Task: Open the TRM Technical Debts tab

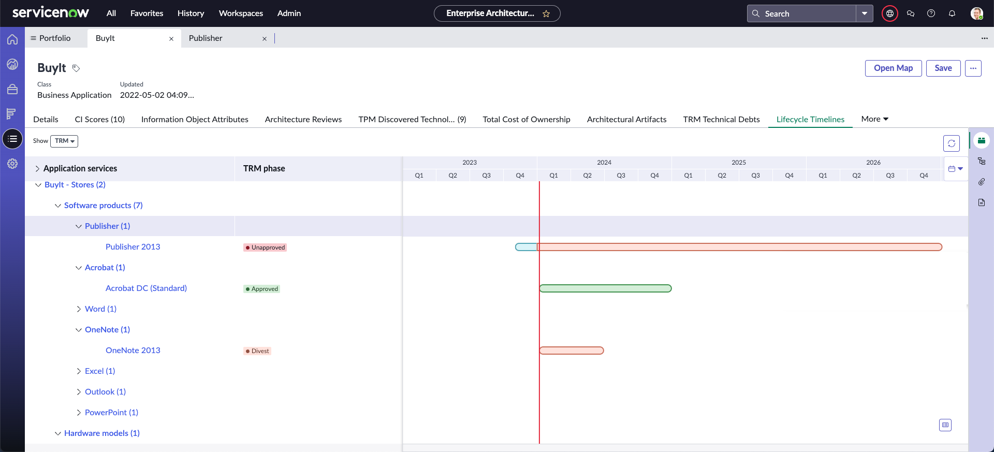Action: pos(721,120)
